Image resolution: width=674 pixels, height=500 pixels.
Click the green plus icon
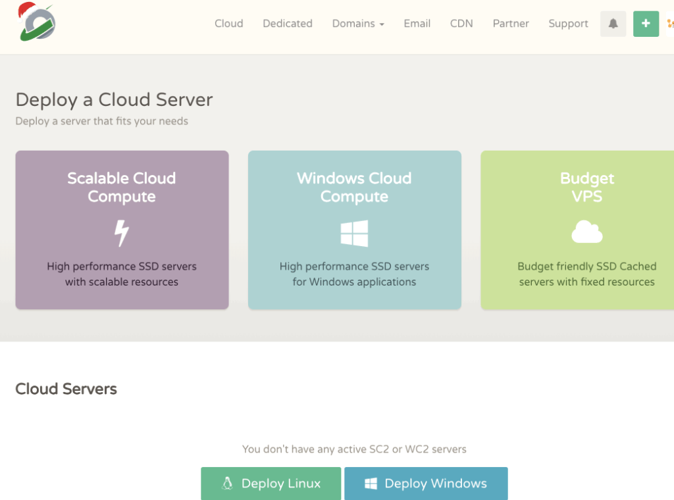pos(646,24)
